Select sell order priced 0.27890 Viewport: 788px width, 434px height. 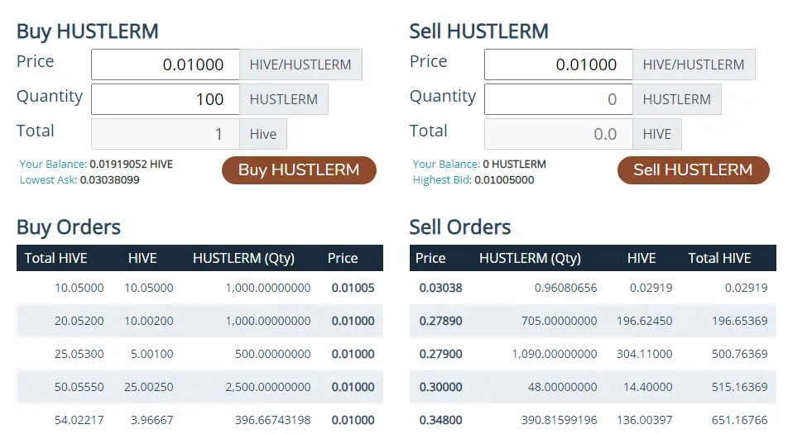593,321
